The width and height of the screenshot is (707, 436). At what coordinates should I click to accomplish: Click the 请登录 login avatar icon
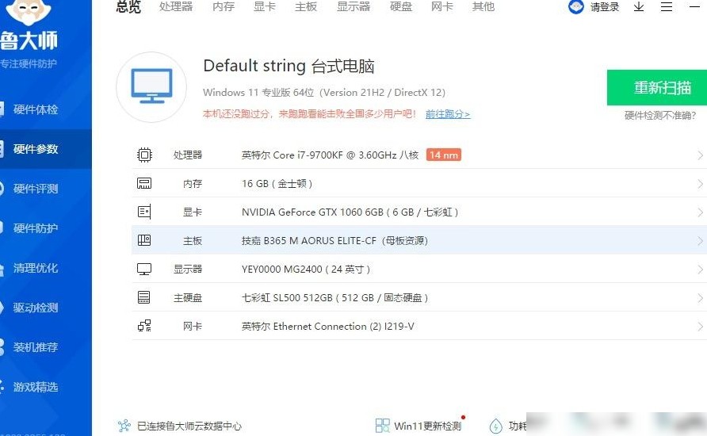tap(576, 7)
